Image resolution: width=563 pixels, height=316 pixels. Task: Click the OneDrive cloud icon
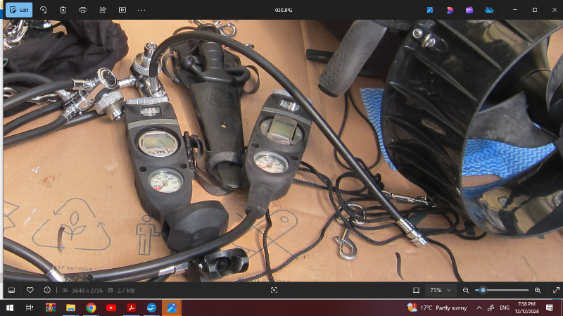point(489,10)
